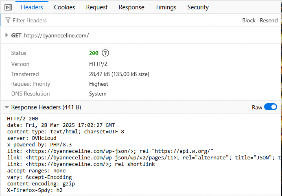282x196 pixels.
Task: Click the toggle request list pane icon
Action: pos(8,7)
